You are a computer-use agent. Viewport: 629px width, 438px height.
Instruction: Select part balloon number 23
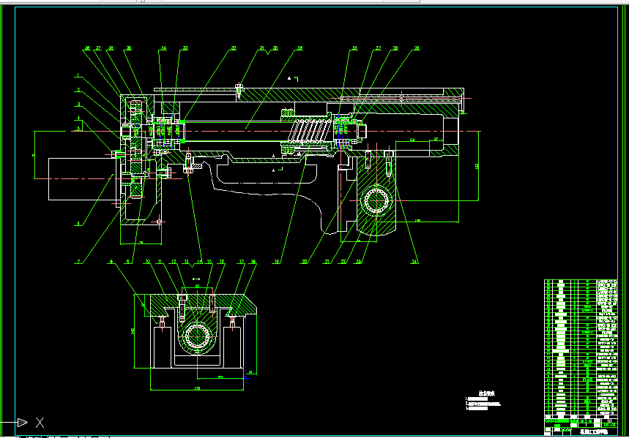pyautogui.click(x=358, y=262)
